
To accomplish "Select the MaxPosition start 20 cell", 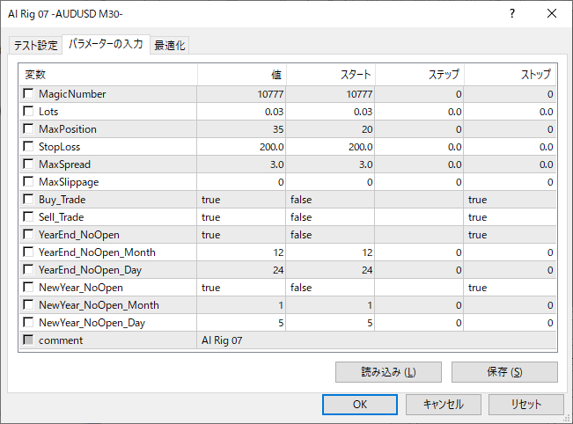I will (x=330, y=129).
